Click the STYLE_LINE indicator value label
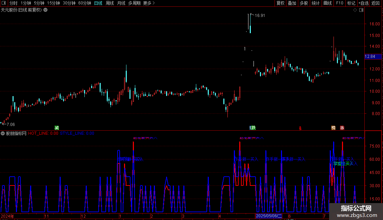 point(77,133)
